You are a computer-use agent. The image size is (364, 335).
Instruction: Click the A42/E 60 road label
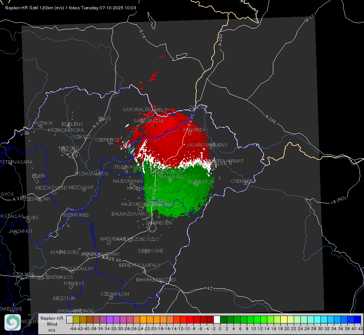(112, 259)
